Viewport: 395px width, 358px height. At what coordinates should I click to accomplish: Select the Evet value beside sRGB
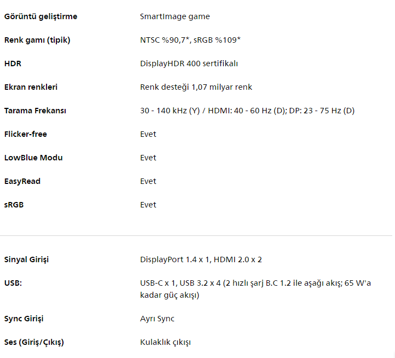148,205
